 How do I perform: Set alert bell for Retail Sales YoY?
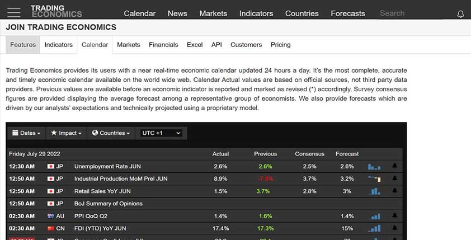pos(395,191)
